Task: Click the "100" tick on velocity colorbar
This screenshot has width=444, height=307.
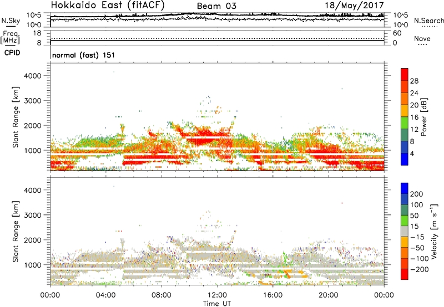Action: pos(417,205)
